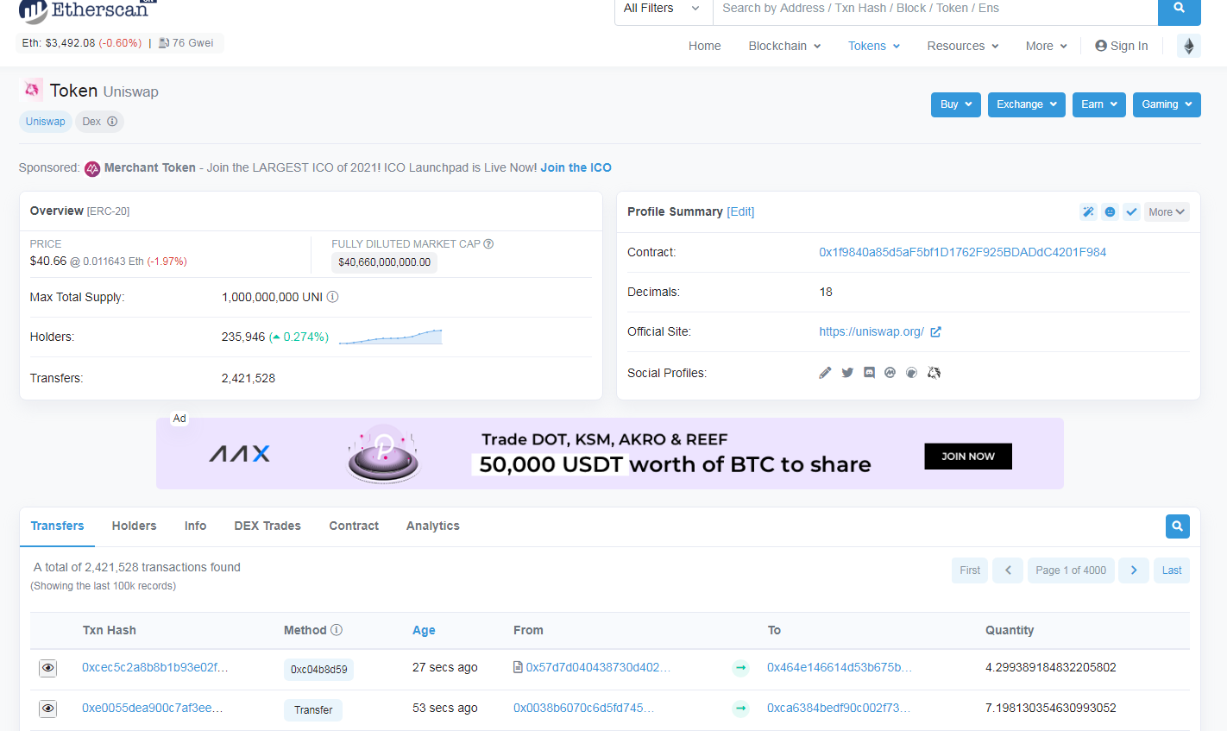This screenshot has width=1227, height=731.
Task: Click the info icon beside 1,000,000,000 UNI
Action: pyautogui.click(x=332, y=297)
